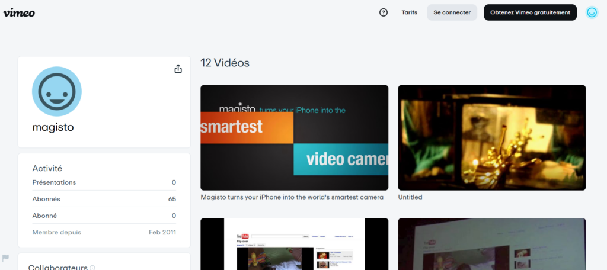Screen dimensions: 607x270
Task: Click the video title 'Magisto turns your iPhone into the world's smartest camera'
Action: click(292, 197)
